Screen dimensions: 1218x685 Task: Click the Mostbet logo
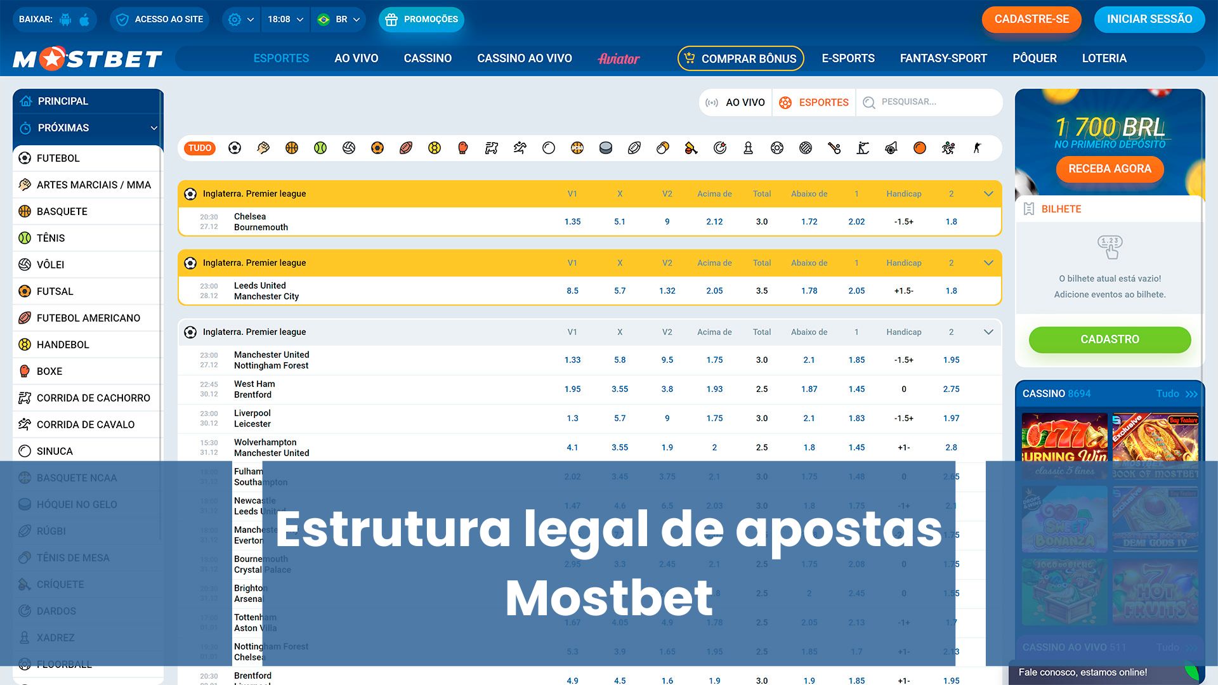pos(88,58)
